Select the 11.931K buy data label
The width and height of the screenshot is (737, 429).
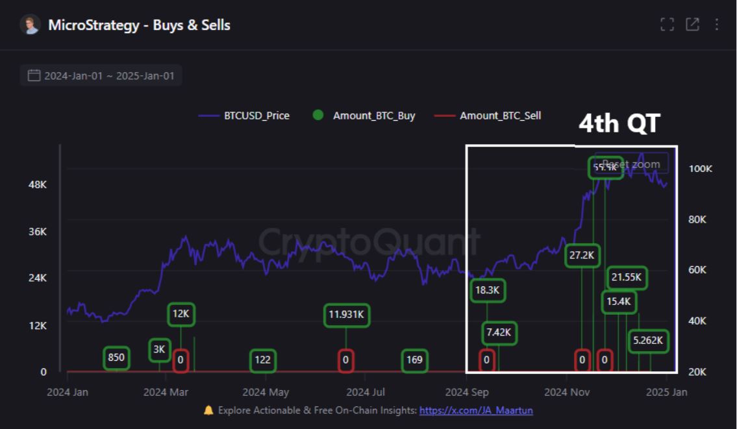tap(346, 315)
